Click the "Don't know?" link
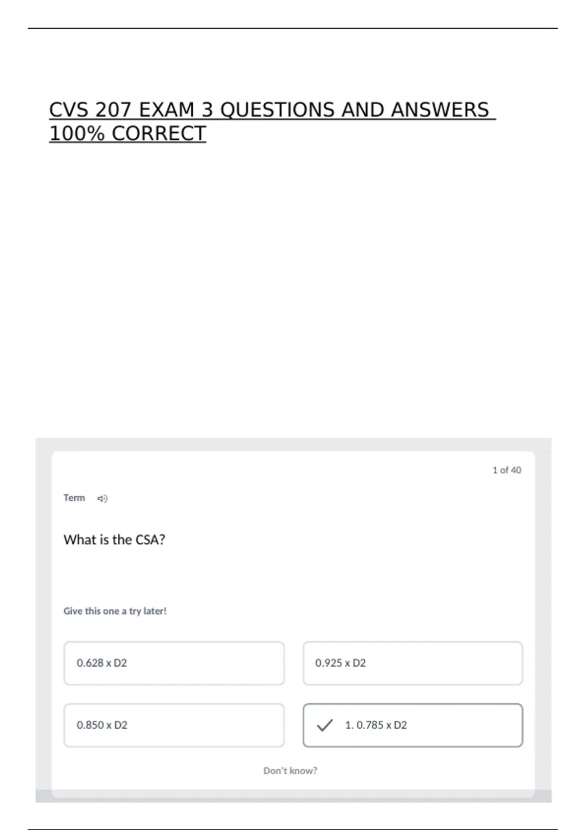This screenshot has height=830, width=586. (x=290, y=770)
